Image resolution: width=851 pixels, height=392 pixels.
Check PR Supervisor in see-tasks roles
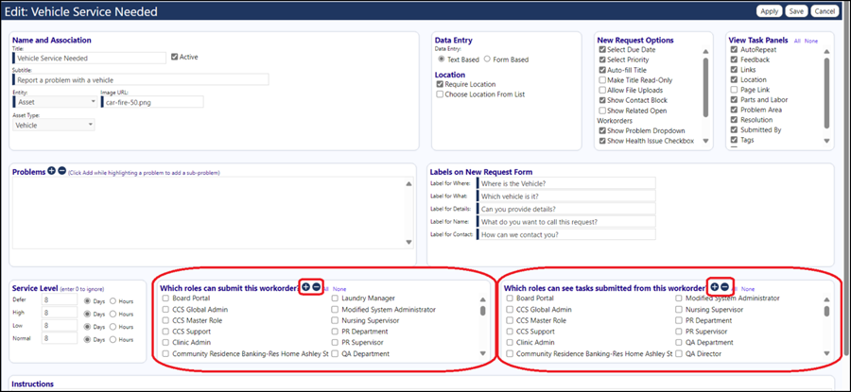pos(679,332)
